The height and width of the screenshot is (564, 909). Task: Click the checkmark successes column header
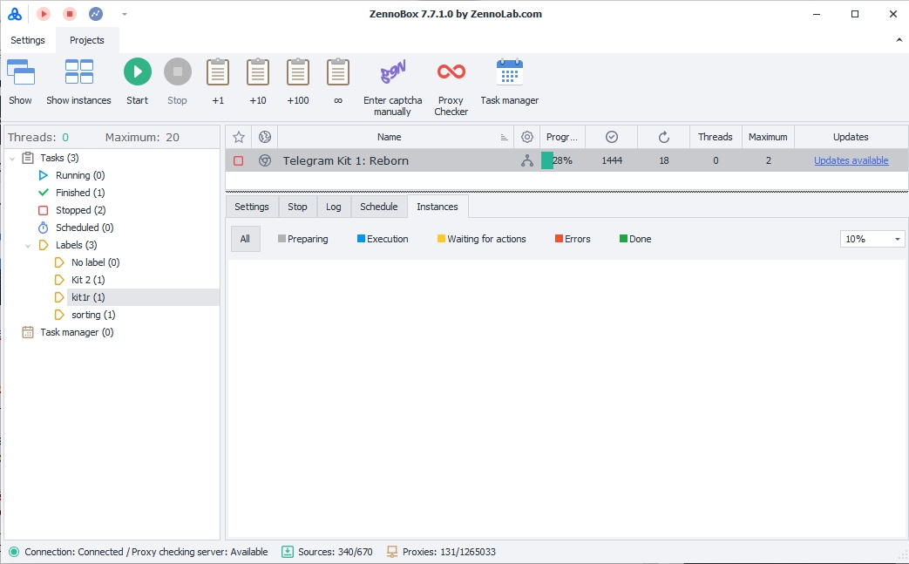click(612, 137)
